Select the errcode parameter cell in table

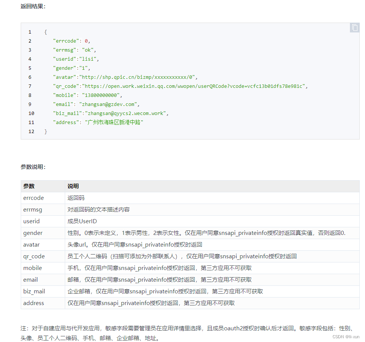click(x=43, y=198)
